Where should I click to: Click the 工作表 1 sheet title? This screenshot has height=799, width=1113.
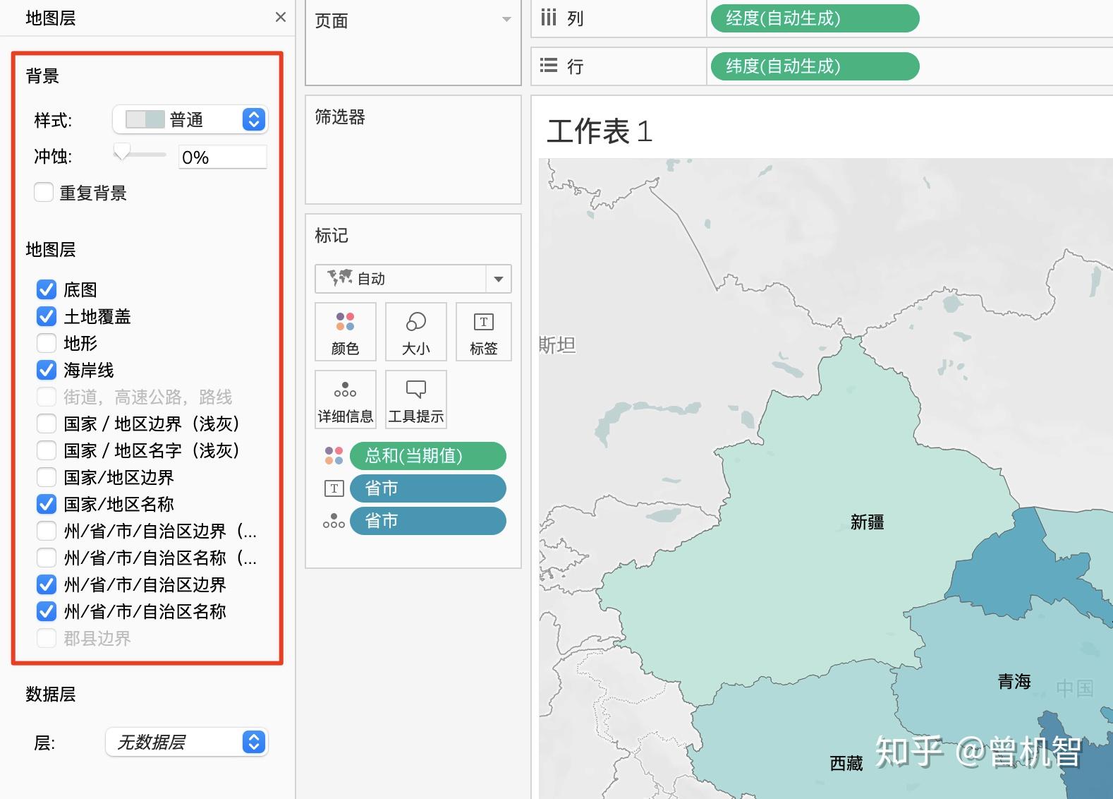tap(600, 131)
